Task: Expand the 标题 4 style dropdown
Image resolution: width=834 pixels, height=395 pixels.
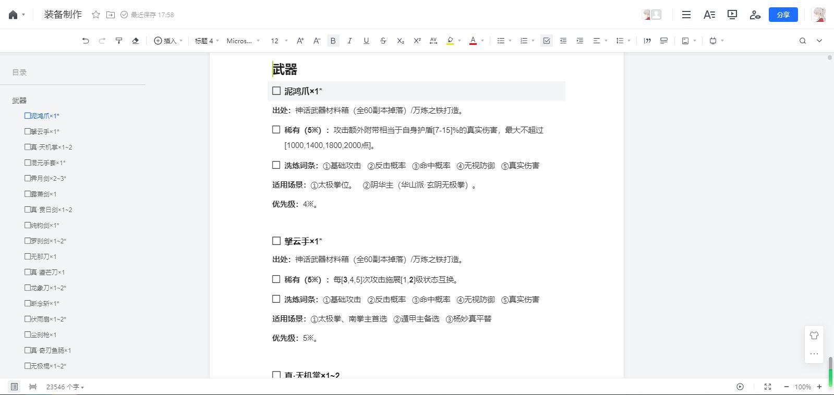Action: pos(207,41)
